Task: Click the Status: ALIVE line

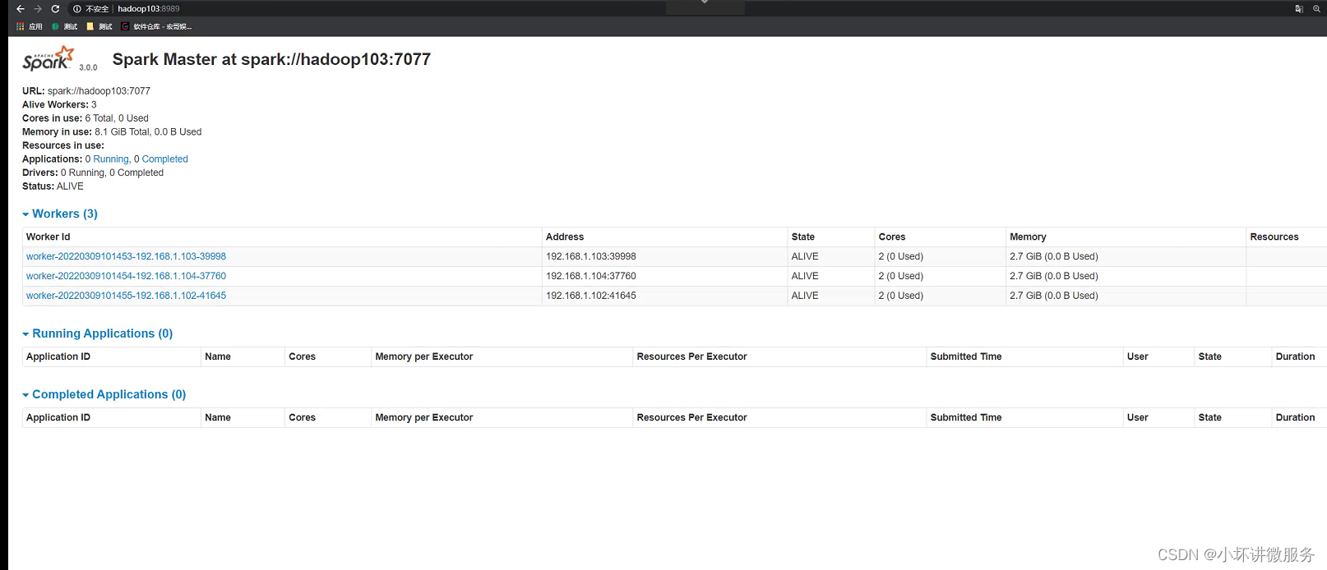Action: pyautogui.click(x=53, y=186)
